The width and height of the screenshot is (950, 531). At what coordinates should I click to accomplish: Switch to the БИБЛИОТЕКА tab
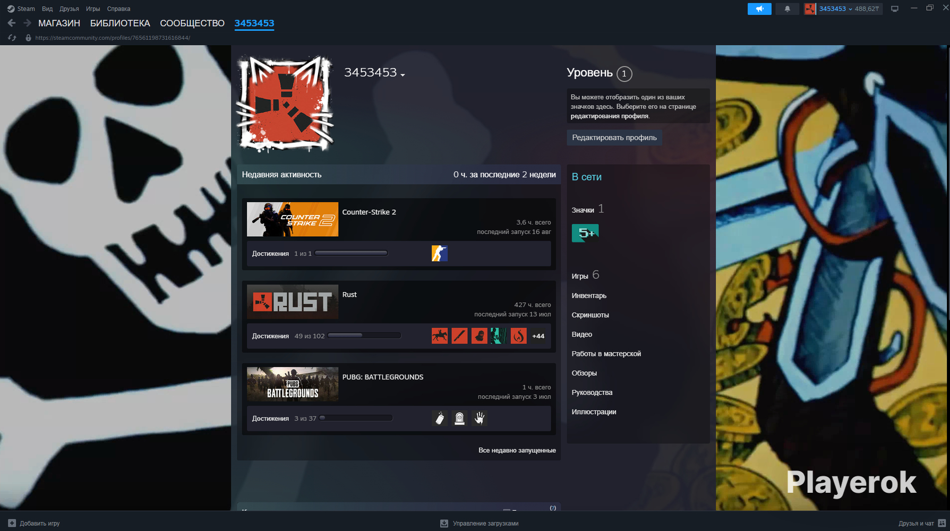point(120,23)
